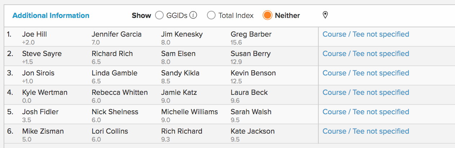Click Kevin Benson in group 3
Image resolution: width=455 pixels, height=148 pixels.
tap(253, 73)
